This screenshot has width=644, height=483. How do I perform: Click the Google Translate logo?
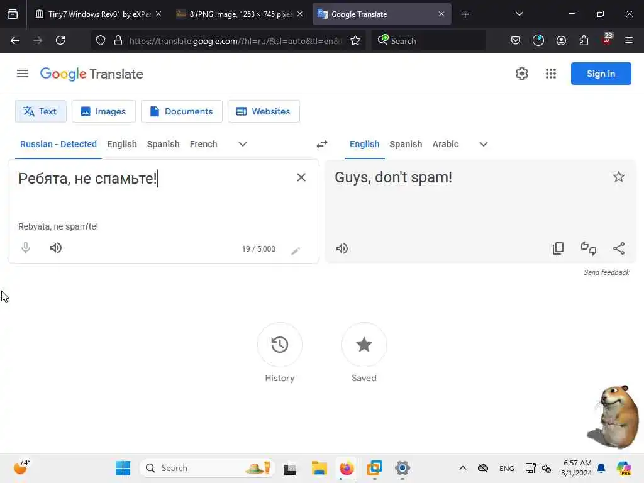point(92,74)
